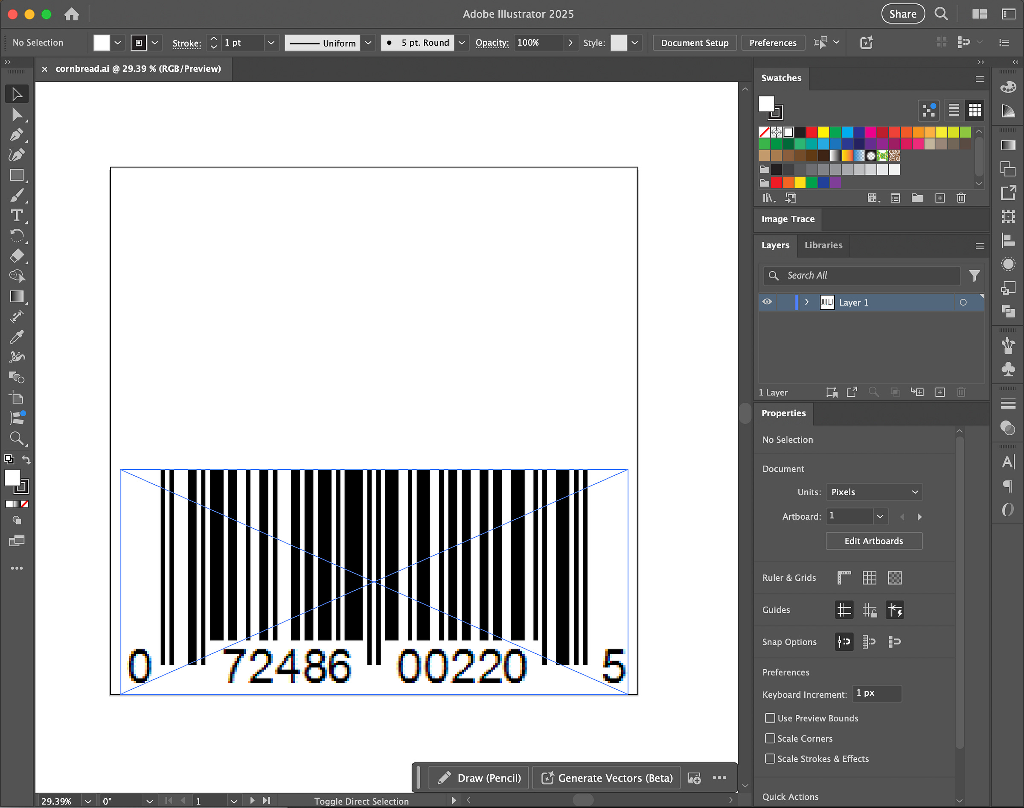Open the Edit Toolbar three dots
This screenshot has width=1024, height=808.
(x=17, y=568)
